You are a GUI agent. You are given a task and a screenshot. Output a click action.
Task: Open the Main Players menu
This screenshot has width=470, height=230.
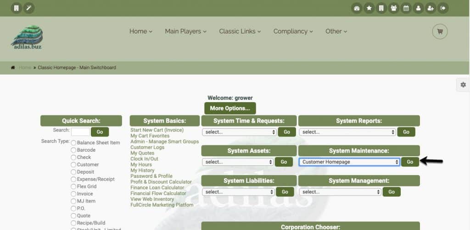[185, 32]
